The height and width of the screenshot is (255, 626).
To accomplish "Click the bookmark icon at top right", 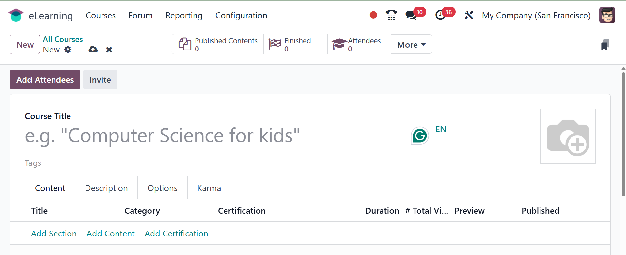I will point(604,45).
